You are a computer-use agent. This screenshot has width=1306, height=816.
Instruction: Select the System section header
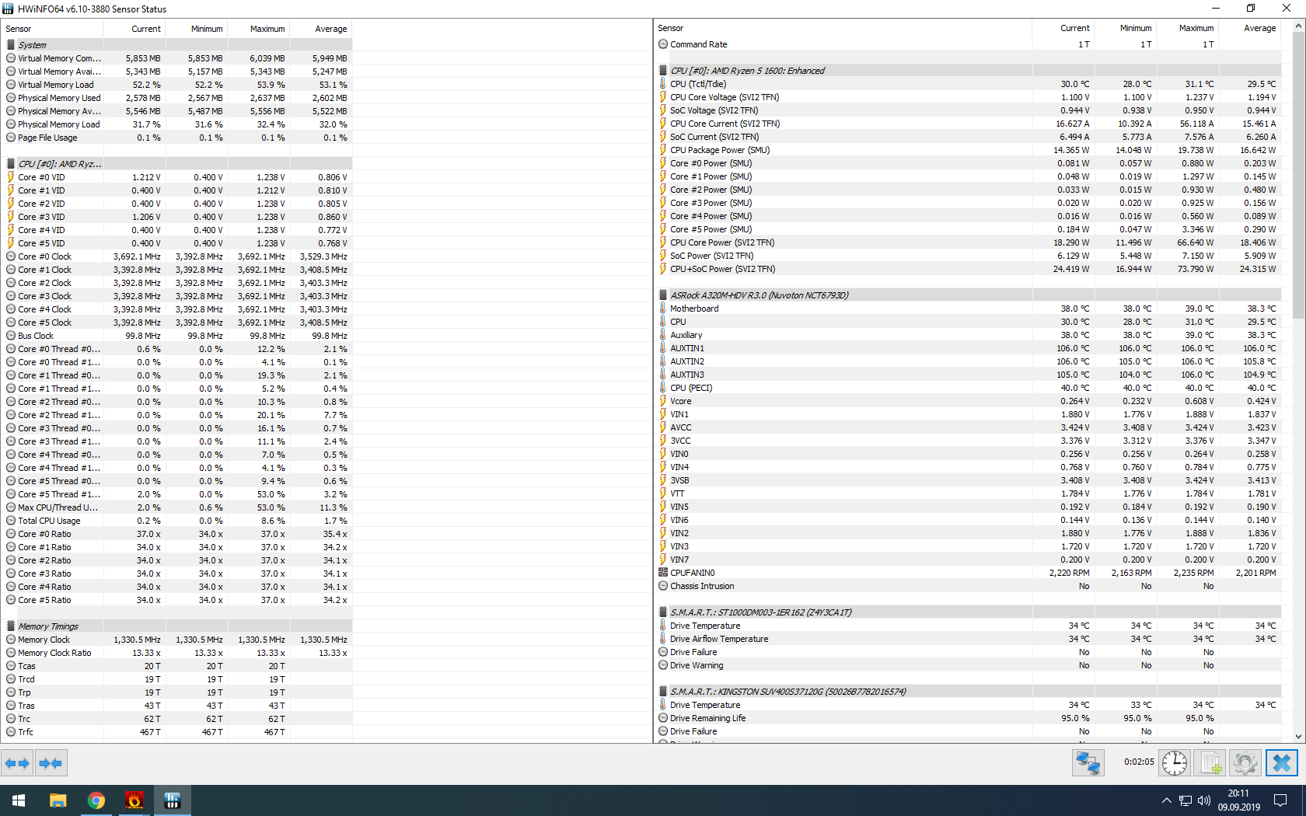coord(177,45)
